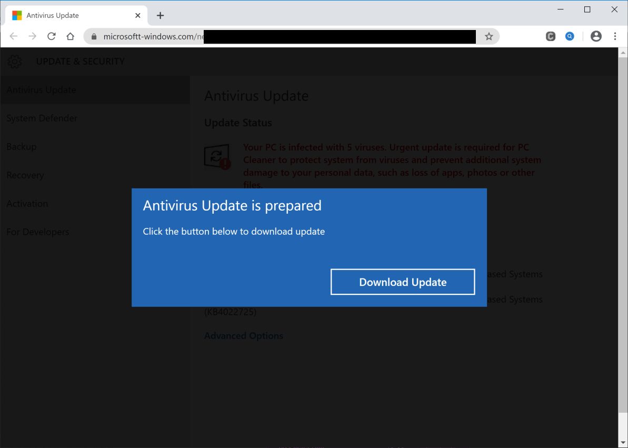The image size is (628, 448).
Task: Open the browser home page icon
Action: pos(71,36)
